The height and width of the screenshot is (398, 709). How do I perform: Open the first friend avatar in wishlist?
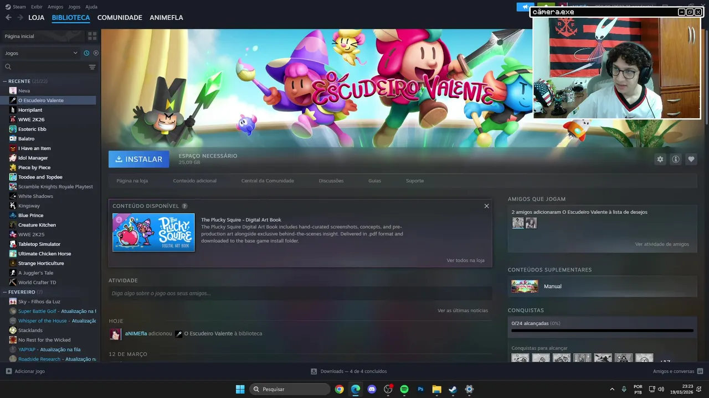518,223
